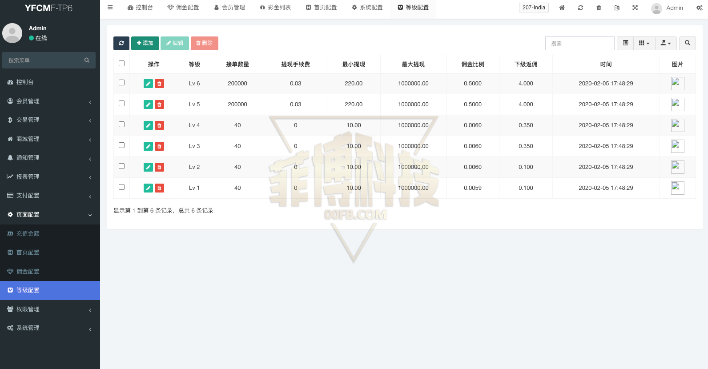Toggle the card view list icon
708x369 pixels.
(x=625, y=43)
